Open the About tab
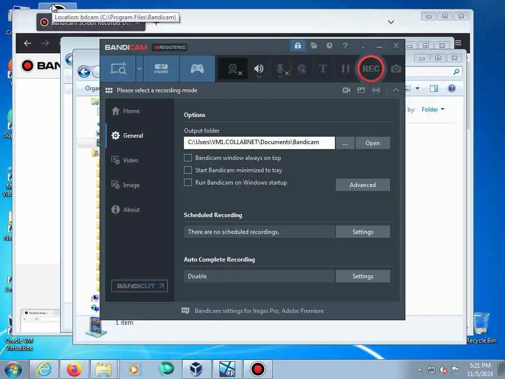 pyautogui.click(x=125, y=209)
